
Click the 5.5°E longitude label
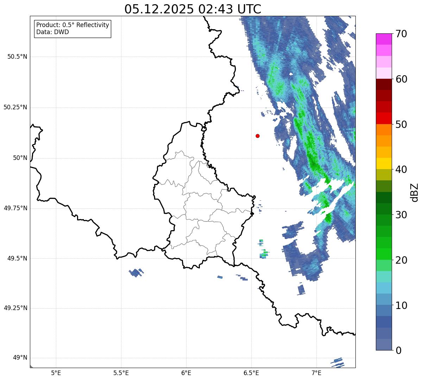pos(121,373)
